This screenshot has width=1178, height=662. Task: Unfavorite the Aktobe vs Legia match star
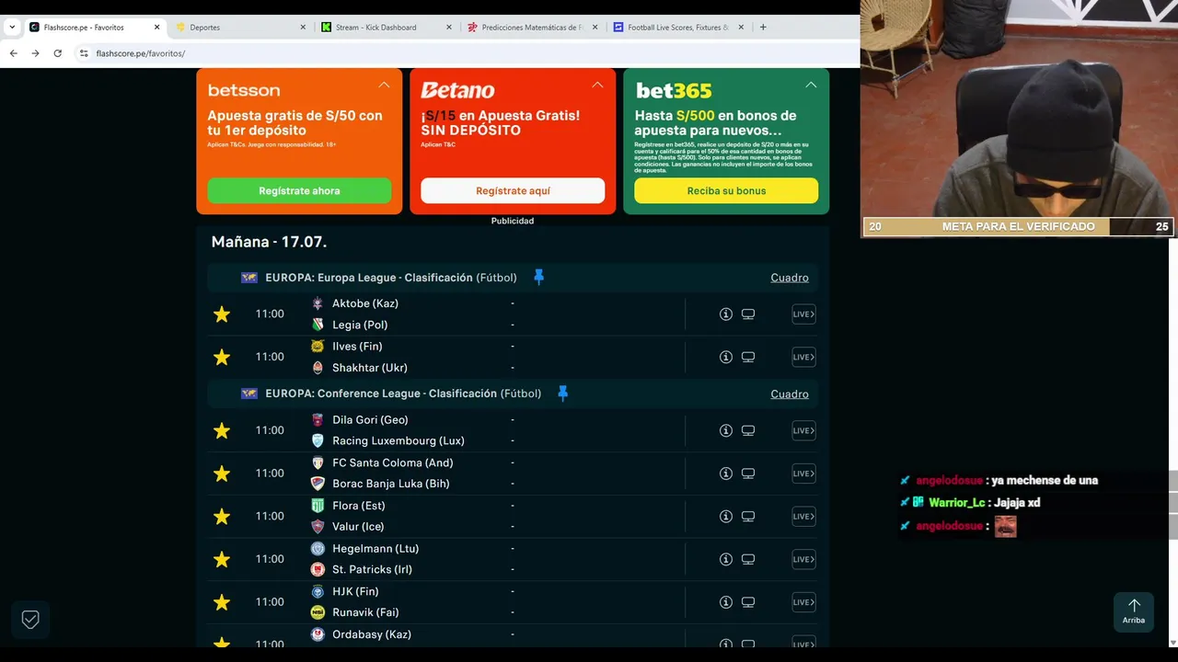click(222, 314)
